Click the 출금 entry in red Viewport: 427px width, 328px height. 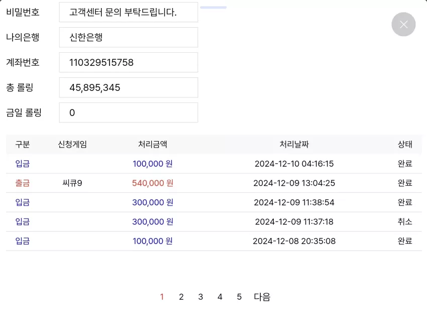pos(23,183)
